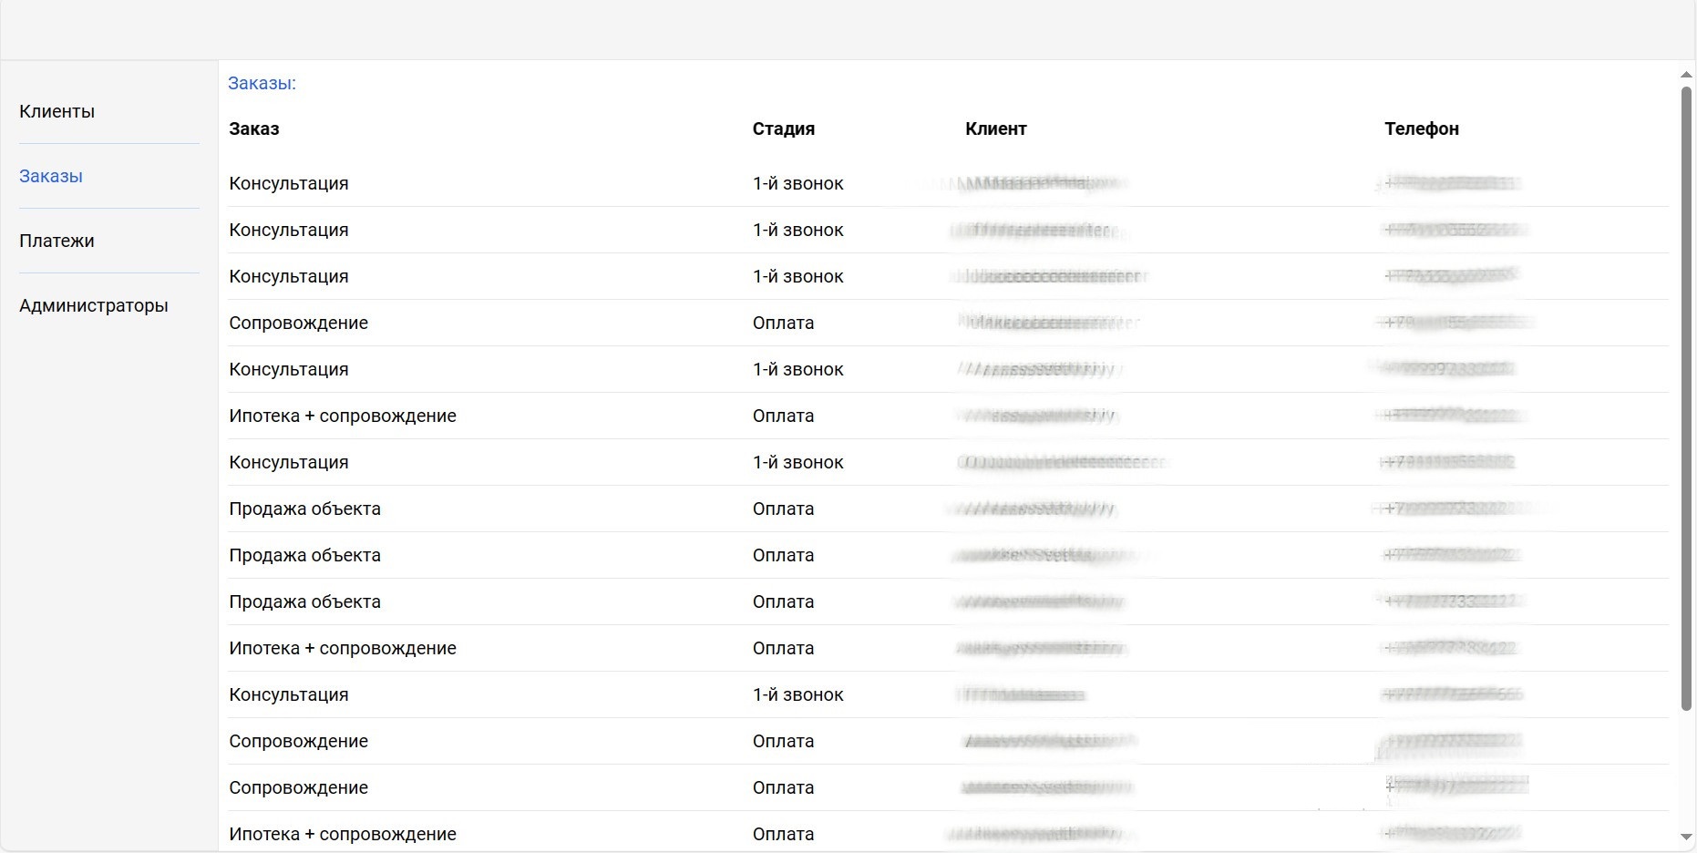Click the scrollbar up arrow
The width and height of the screenshot is (1697, 853).
[x=1686, y=75]
